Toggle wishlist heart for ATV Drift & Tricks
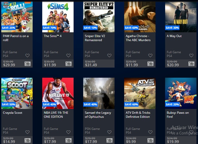The width and height of the screenshot is (198, 144). point(150,132)
